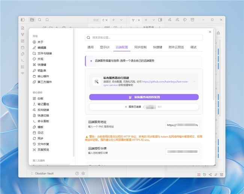Open the help question-mark icon
Image resolution: width=244 pixels, height=194 pixels.
click(x=77, y=173)
